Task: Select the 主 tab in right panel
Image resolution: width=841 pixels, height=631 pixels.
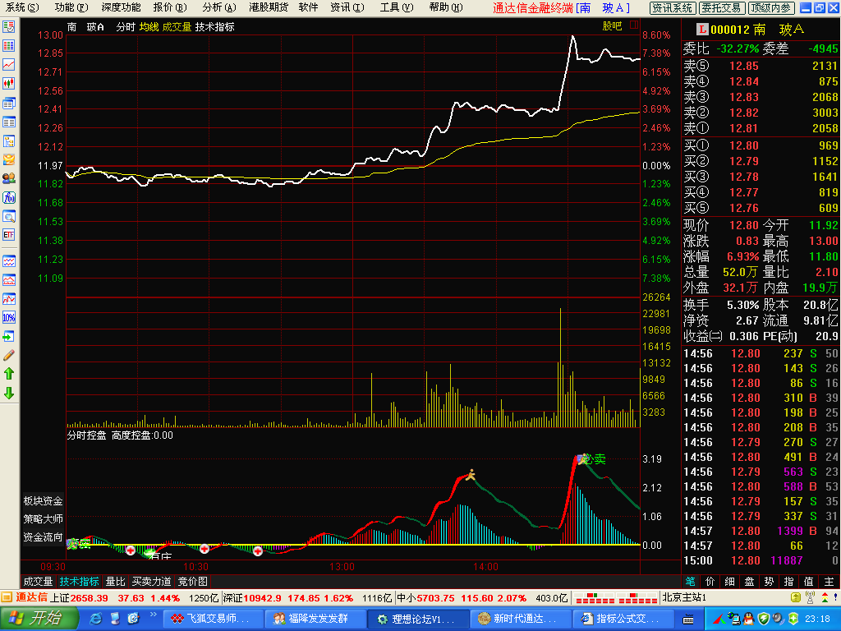Action: pos(830,582)
